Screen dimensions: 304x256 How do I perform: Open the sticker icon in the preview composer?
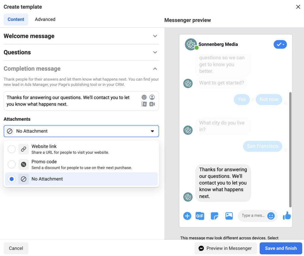(214, 216)
